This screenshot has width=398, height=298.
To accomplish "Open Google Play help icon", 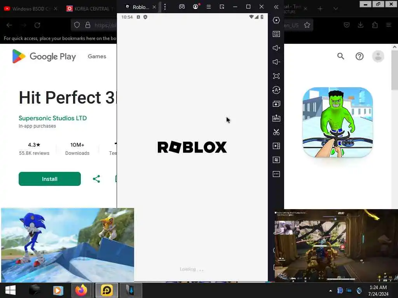I will pyautogui.click(x=360, y=56).
